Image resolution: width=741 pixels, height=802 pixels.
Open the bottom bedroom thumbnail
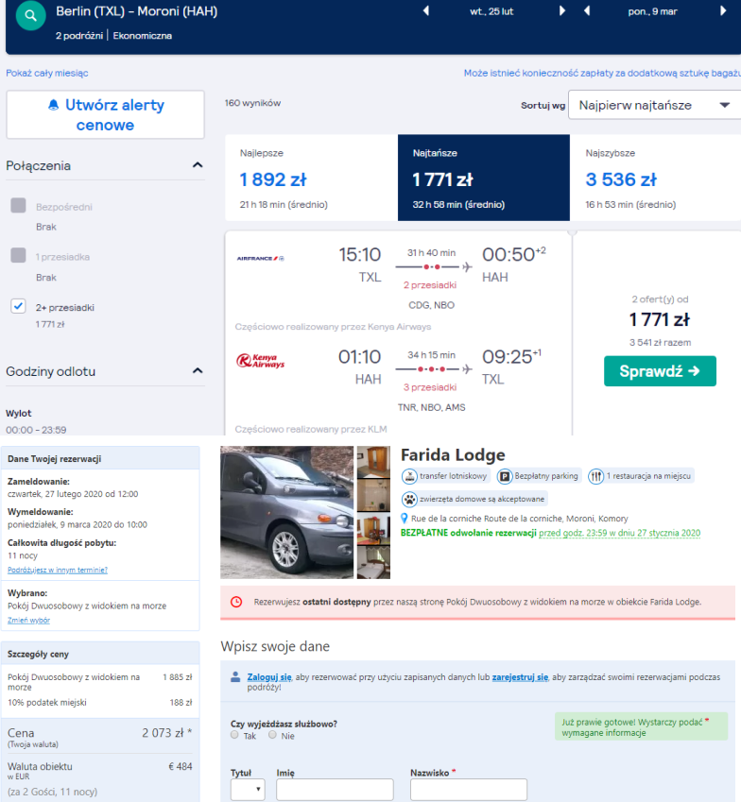point(373,563)
